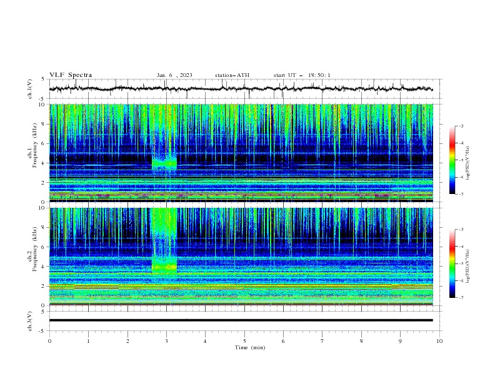Click the "-7" label on ch.1 color bar
The image size is (495, 383).
point(461,194)
